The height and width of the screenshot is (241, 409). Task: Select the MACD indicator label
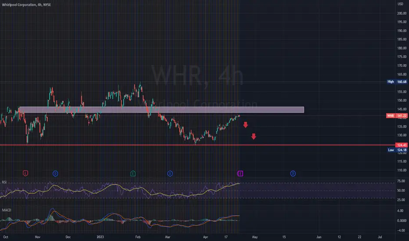[7, 210]
